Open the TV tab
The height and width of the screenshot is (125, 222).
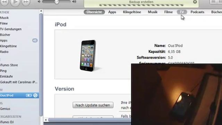coord(182,12)
